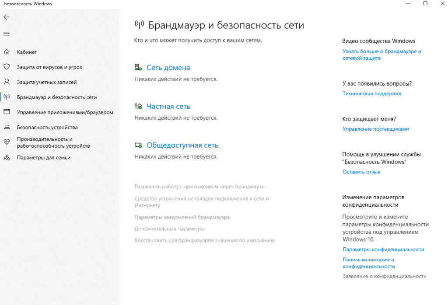Go back using the arrow button
The image size is (448, 305).
click(7, 17)
